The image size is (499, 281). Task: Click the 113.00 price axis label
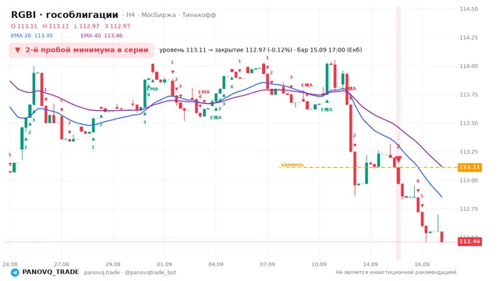(x=469, y=180)
